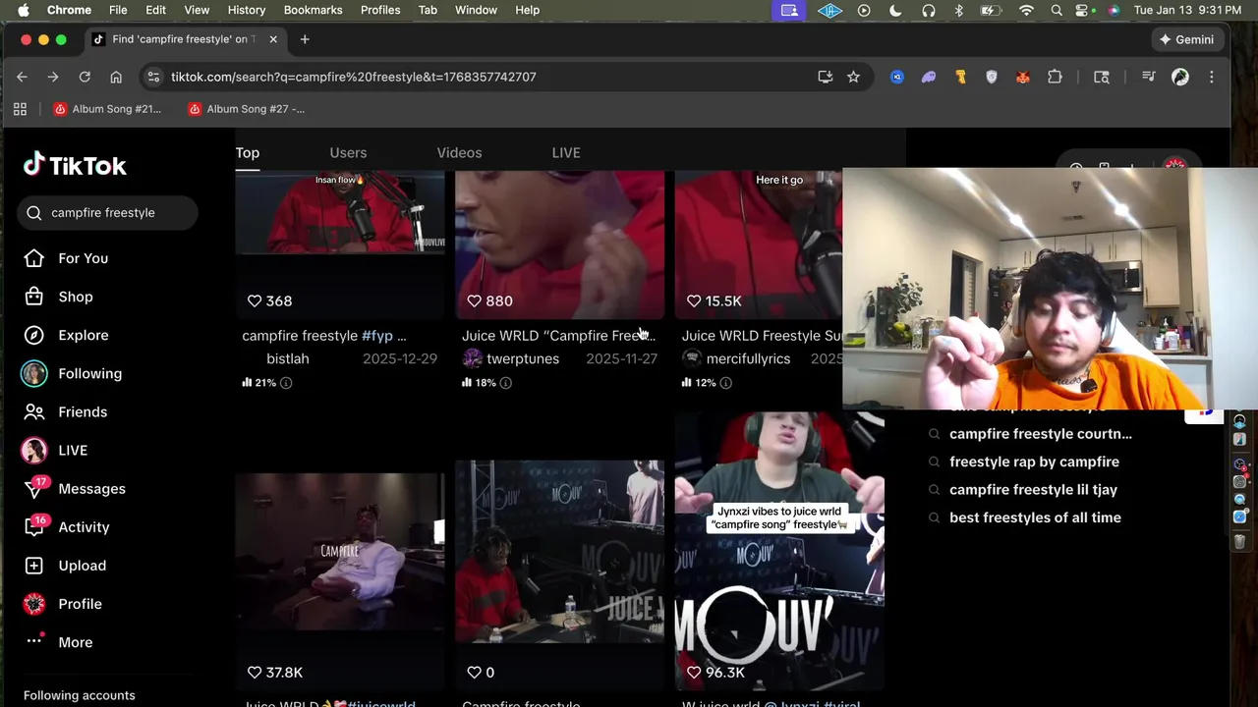Like the video with 37.8K likes

tap(255, 672)
